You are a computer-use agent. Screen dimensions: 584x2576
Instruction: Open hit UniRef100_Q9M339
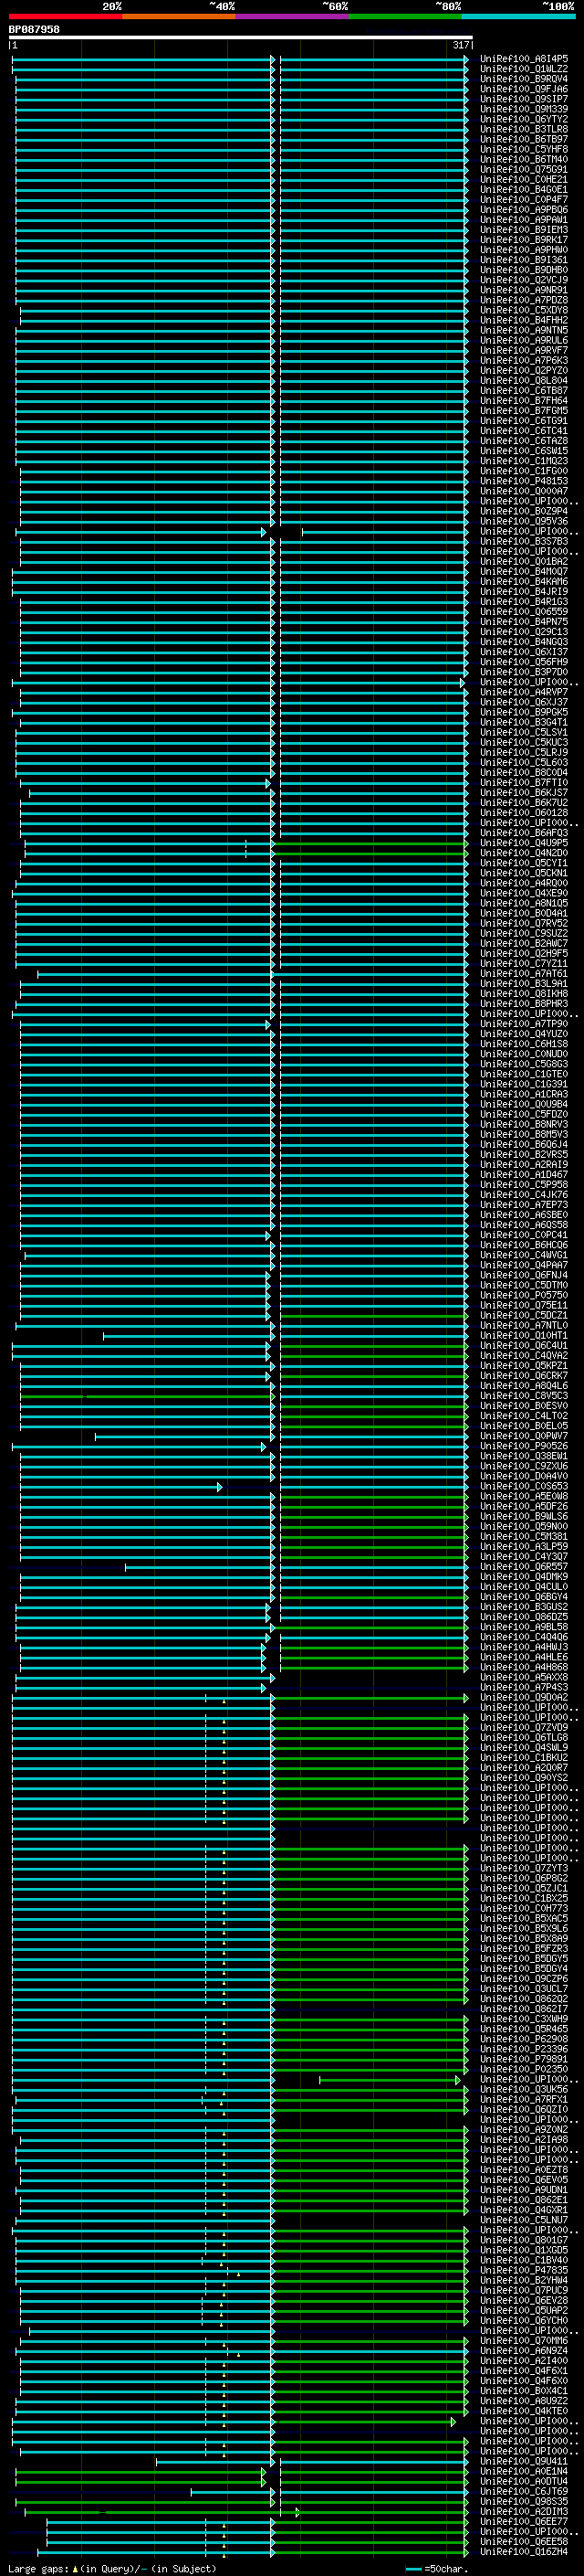tap(524, 109)
